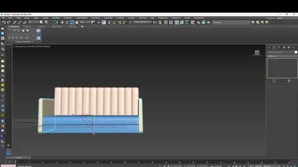Toggle the Ribbon display icon
Image resolution: width=298 pixels, height=167 pixels.
tap(176, 22)
